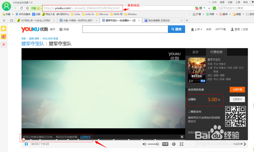Image resolution: width=254 pixels, height=152 pixels.
Task: Expand 翻译 dropdown arrow
Action: click(x=230, y=14)
